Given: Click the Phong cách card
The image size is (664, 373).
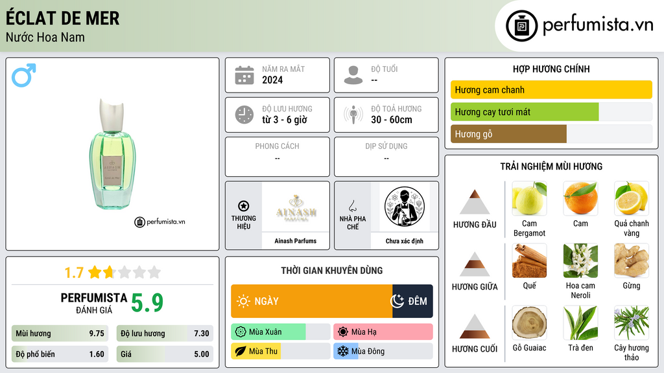Looking at the screenshot, I should (278, 157).
